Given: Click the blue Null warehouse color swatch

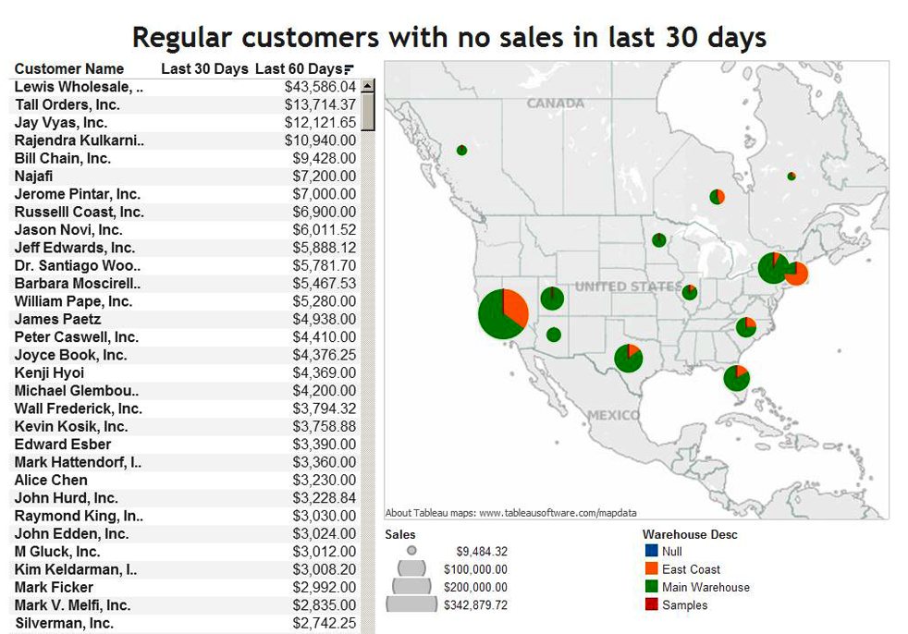Looking at the screenshot, I should pyautogui.click(x=652, y=551).
